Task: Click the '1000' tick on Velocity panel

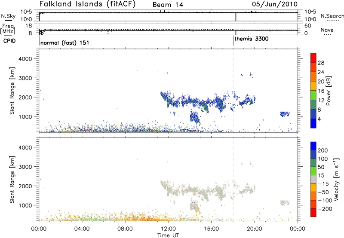Action: (25, 205)
